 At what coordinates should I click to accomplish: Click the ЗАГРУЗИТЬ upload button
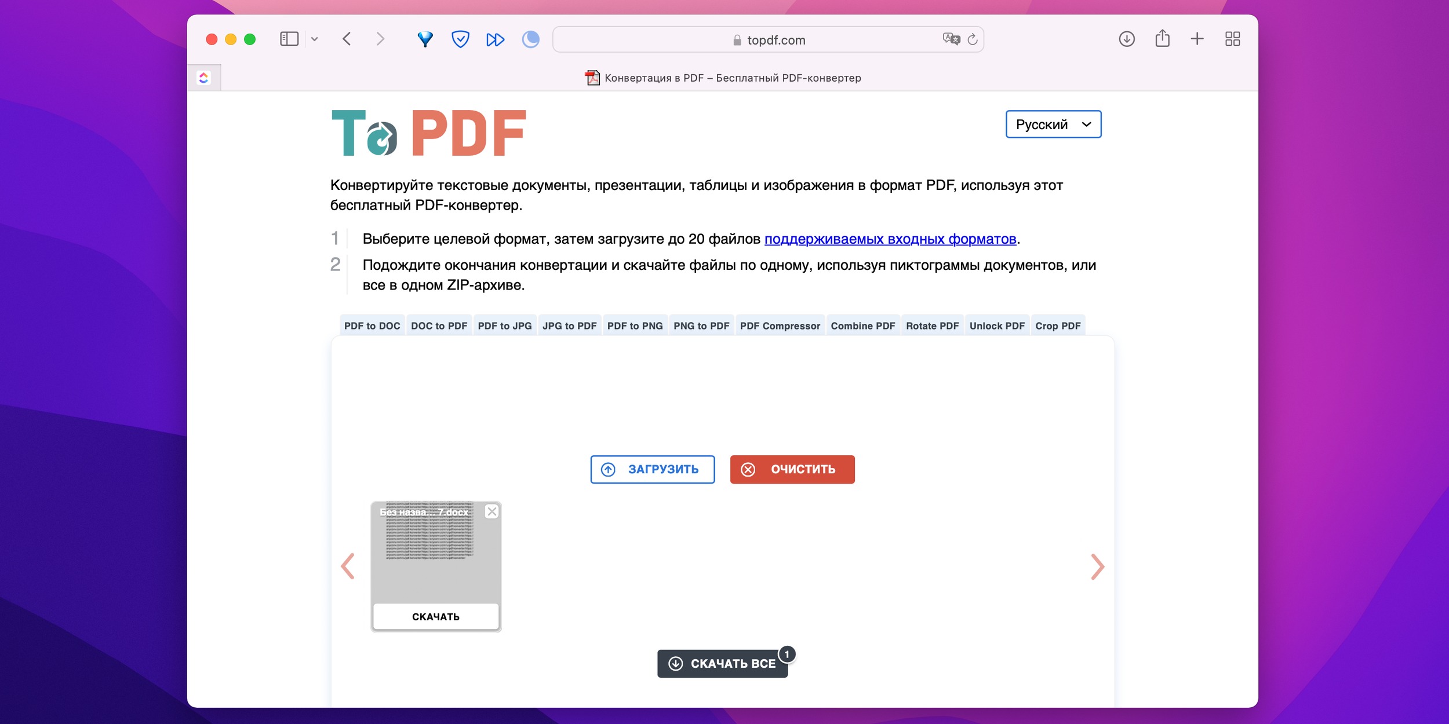pyautogui.click(x=652, y=469)
